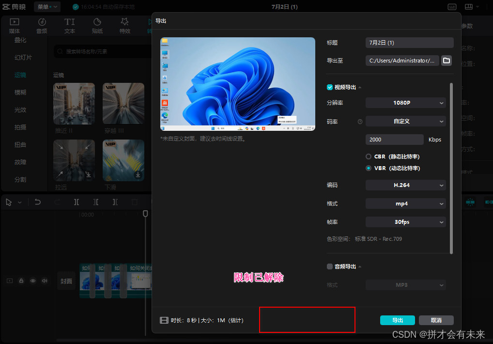Select the 故障 transition category

click(20, 162)
